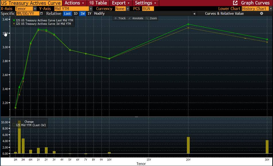Click the 15Y tenor axis label
The width and height of the screenshot is (273, 166).
click(149, 160)
